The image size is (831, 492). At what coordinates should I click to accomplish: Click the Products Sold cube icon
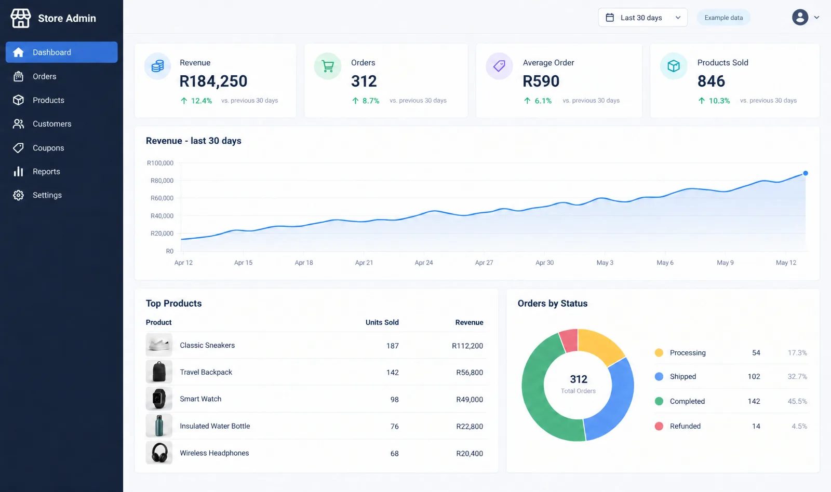tap(674, 66)
